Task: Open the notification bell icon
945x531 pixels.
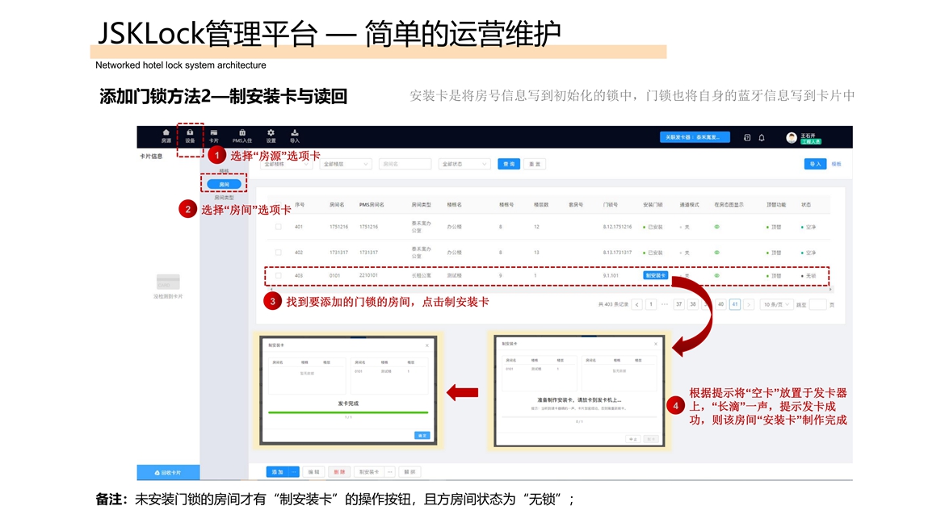Action: pyautogui.click(x=761, y=138)
